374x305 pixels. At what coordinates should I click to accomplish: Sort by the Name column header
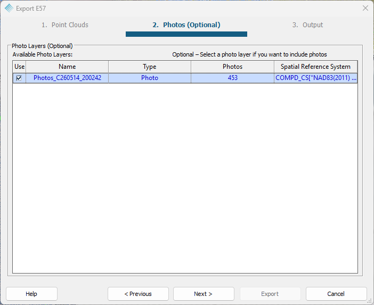point(67,67)
